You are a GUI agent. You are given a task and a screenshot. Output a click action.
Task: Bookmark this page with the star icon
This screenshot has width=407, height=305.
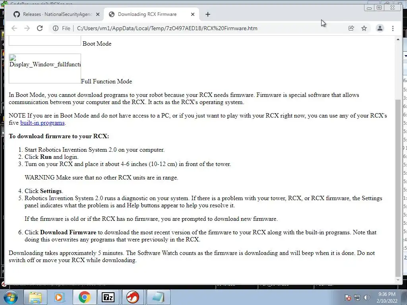pos(364,28)
